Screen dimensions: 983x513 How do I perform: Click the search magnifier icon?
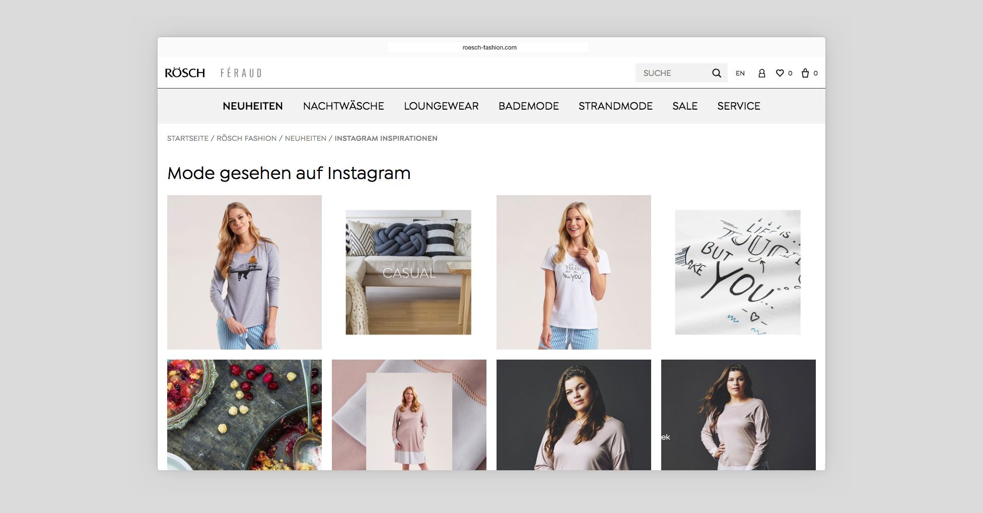(716, 73)
